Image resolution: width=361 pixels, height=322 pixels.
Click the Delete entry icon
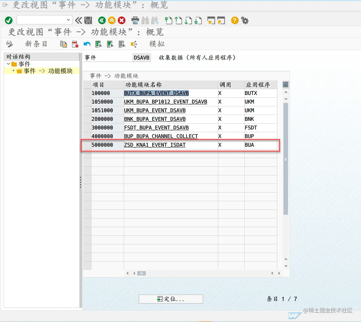(75, 44)
